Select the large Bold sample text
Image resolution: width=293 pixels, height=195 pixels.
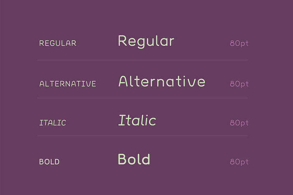134,159
